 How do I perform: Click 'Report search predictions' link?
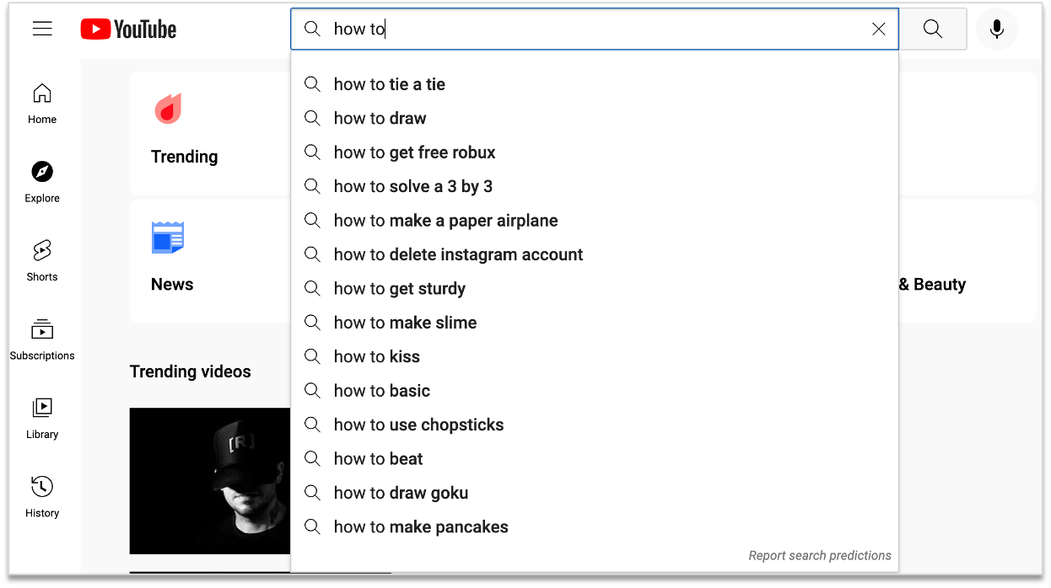click(819, 555)
